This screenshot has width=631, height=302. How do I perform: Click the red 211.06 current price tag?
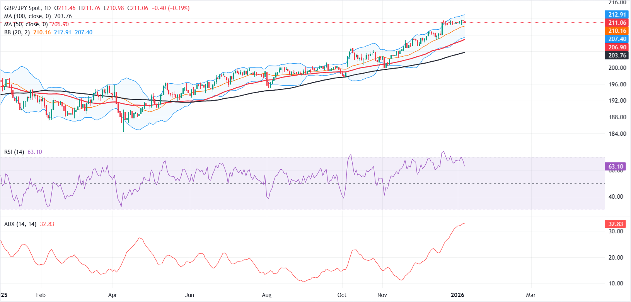click(x=617, y=23)
